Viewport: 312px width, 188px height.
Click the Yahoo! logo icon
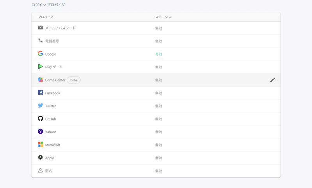tap(41, 132)
